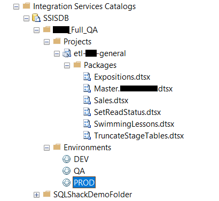Screen dimensions: 219x201
Task: Collapse the Environments folder
Action: pos(46,148)
